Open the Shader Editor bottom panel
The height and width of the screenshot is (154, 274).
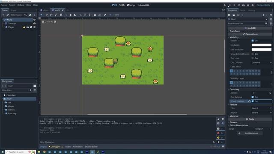click(x=91, y=147)
